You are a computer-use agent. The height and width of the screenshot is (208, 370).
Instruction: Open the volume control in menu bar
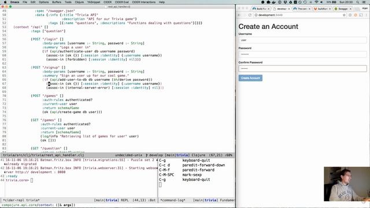click(x=322, y=2)
